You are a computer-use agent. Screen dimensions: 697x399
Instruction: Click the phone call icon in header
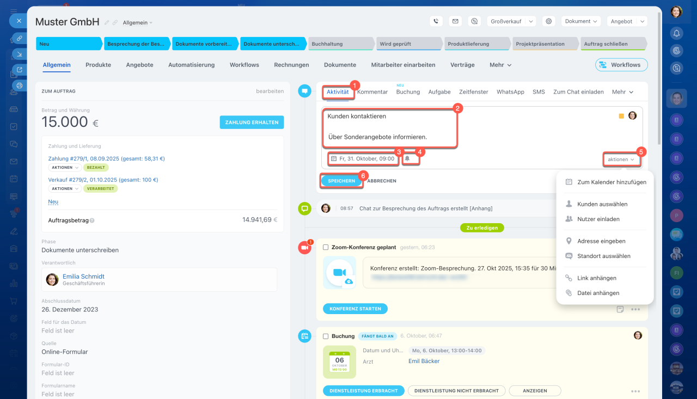pos(436,21)
